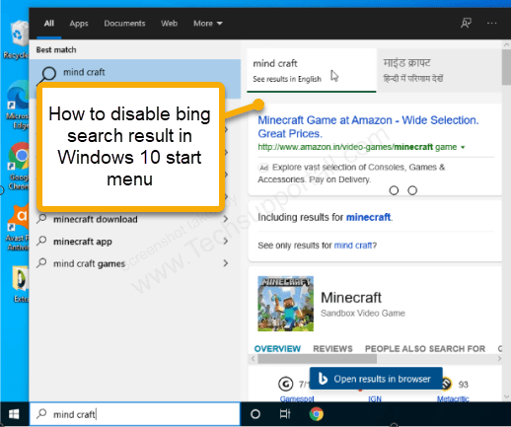Viewport: 511px width, 427px height.
Task: Click Open results in browser button
Action: 376,379
